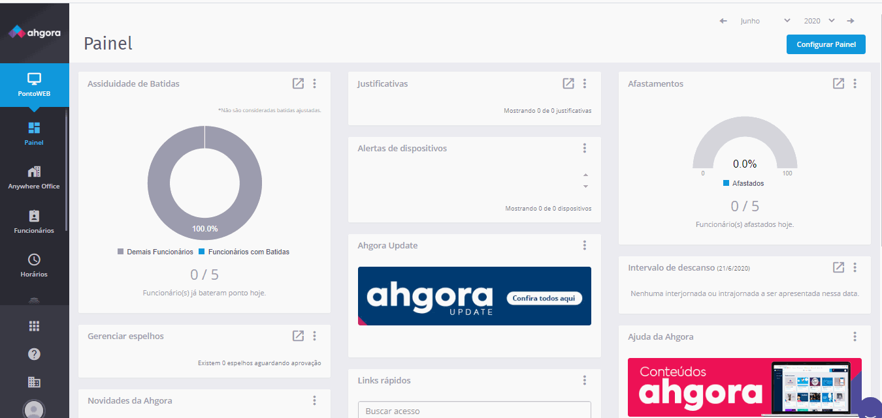This screenshot has width=882, height=418.
Task: Open Horários section
Action: click(x=34, y=265)
